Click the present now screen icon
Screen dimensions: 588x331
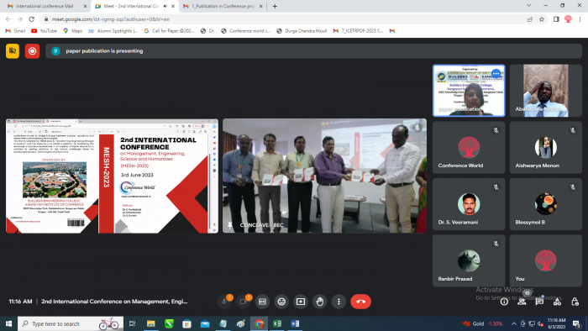pos(301,302)
